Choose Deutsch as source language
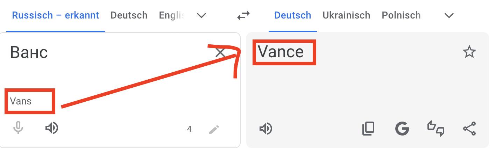This screenshot has width=496, height=153. [x=129, y=15]
